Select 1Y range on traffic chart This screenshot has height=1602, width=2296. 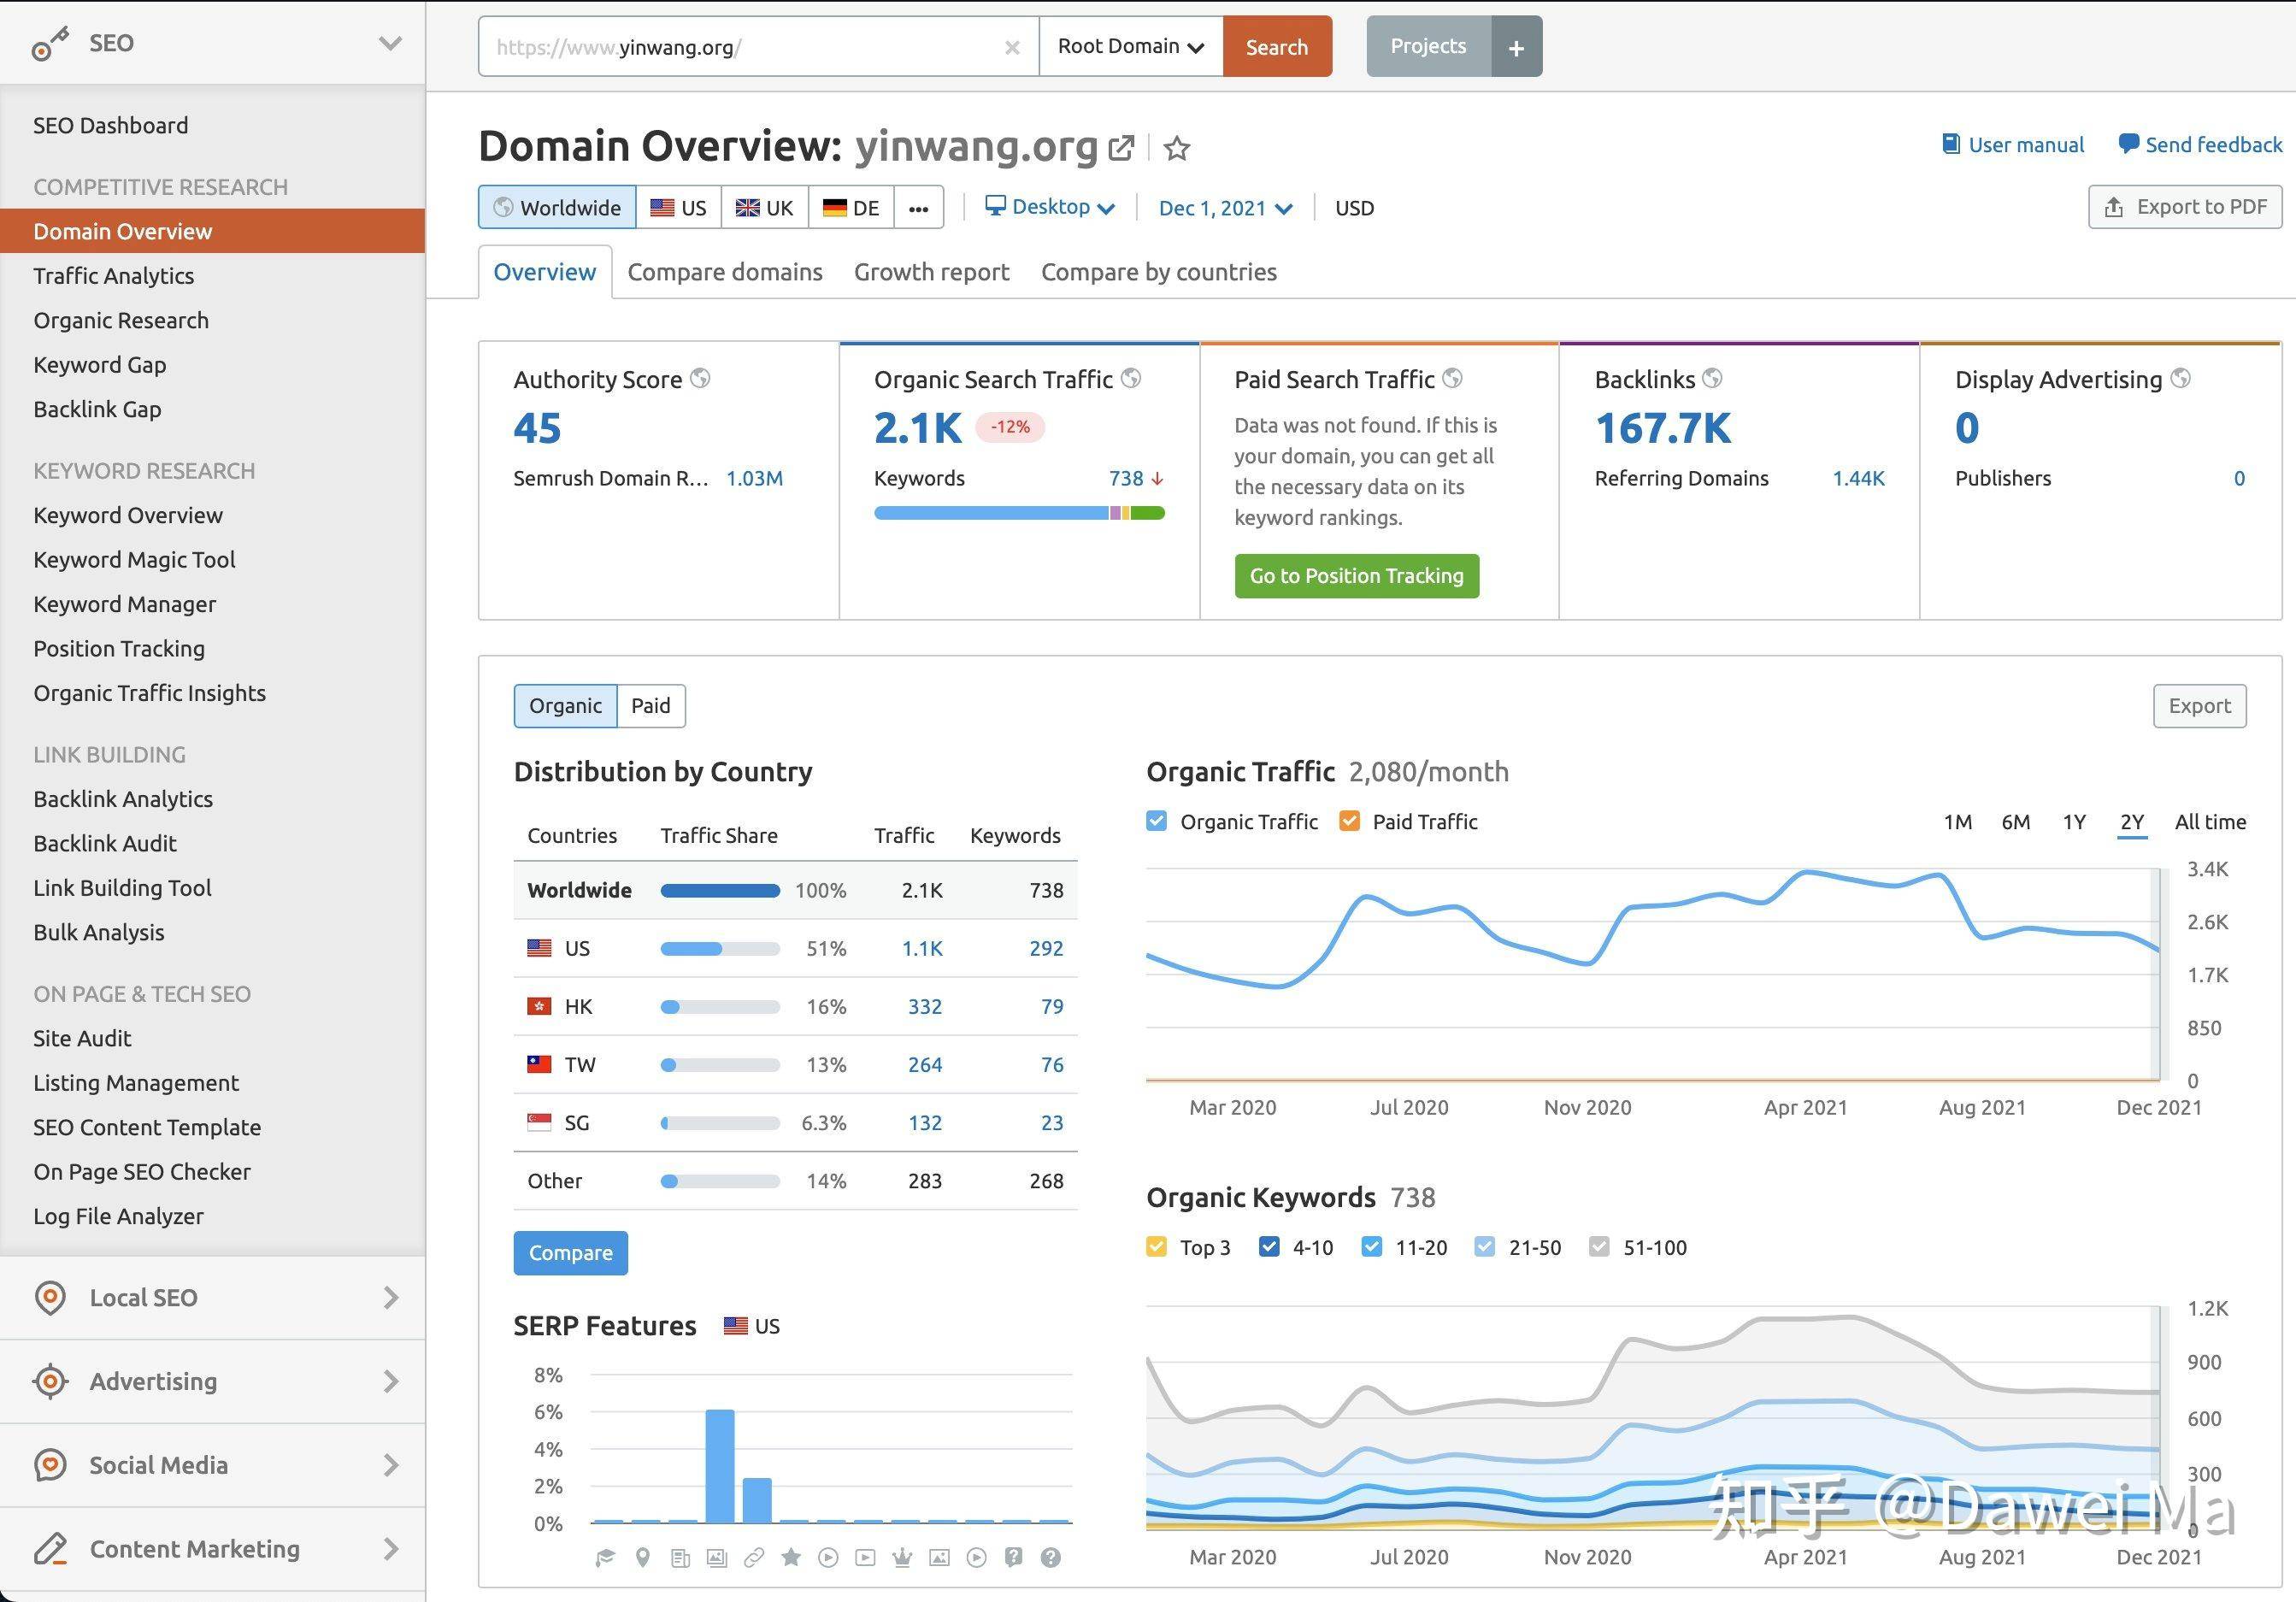[2074, 822]
